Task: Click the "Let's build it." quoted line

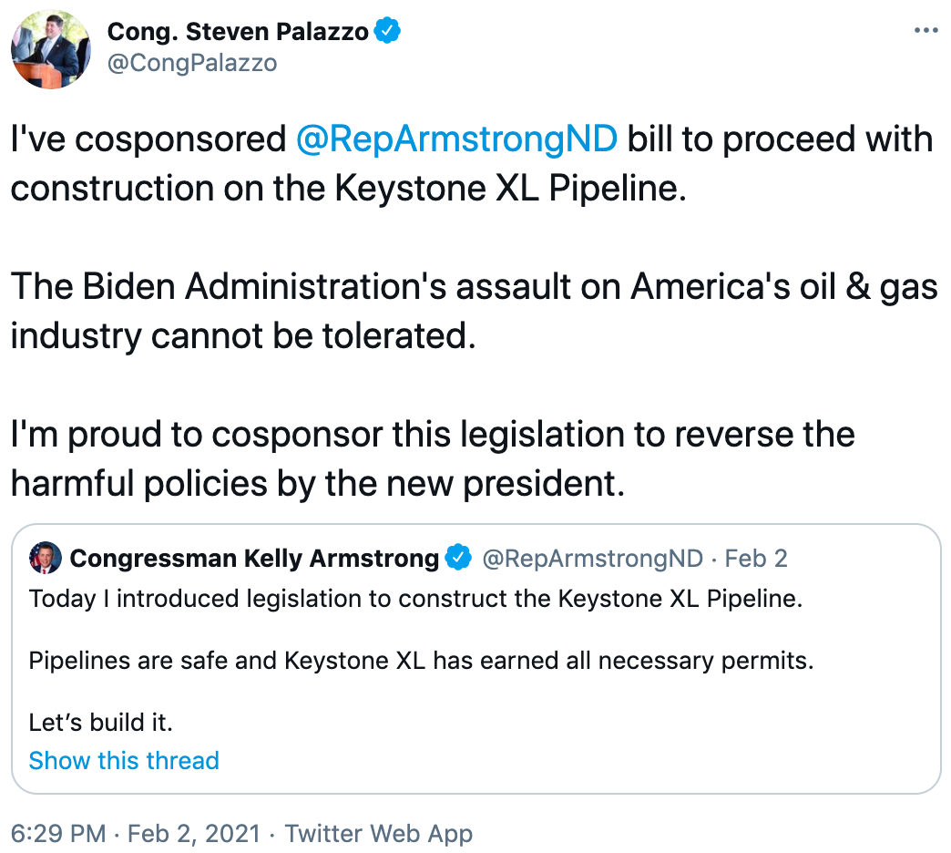Action: pyautogui.click(x=101, y=723)
